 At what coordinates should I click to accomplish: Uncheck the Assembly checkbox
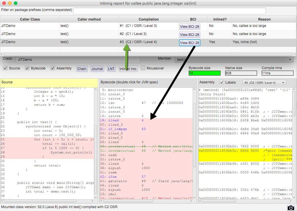click(x=53, y=68)
